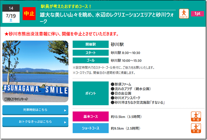Open おトクなきっぷはこちら ticket deals button

(35, 122)
